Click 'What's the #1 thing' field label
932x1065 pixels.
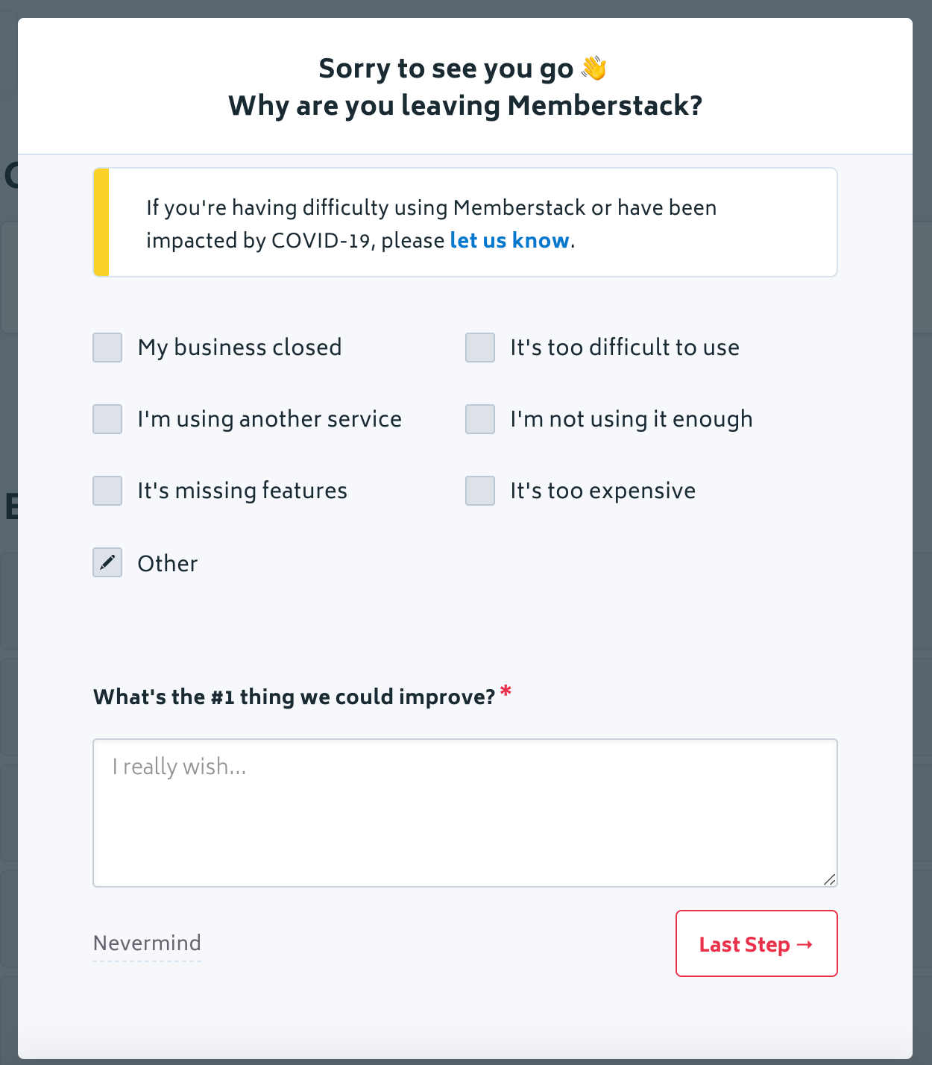295,697
